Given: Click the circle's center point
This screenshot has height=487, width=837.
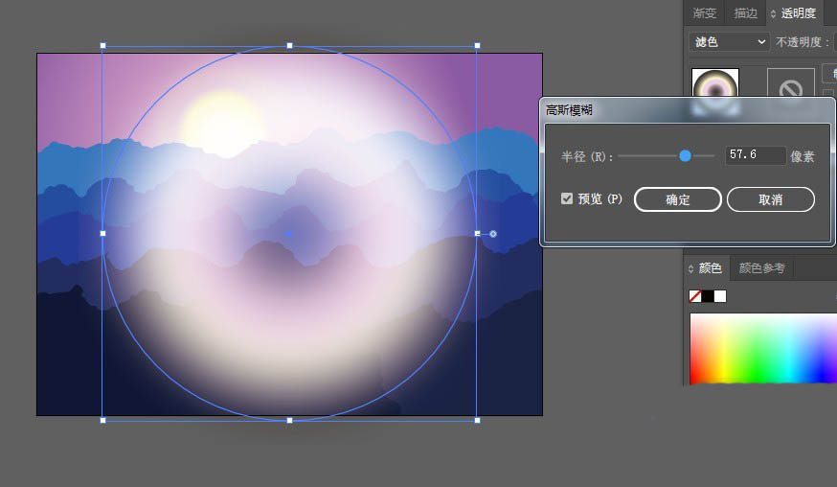Looking at the screenshot, I should [289, 234].
